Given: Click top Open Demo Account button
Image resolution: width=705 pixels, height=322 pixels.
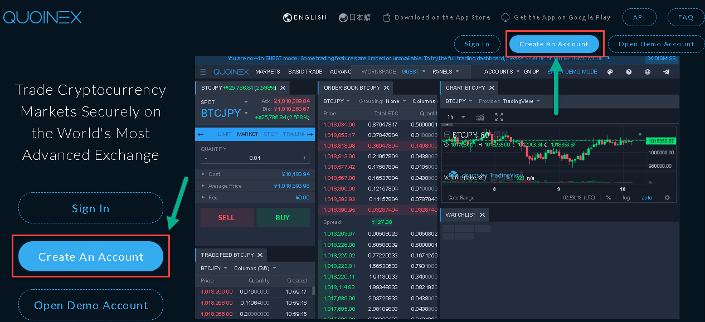Looking at the screenshot, I should [657, 44].
